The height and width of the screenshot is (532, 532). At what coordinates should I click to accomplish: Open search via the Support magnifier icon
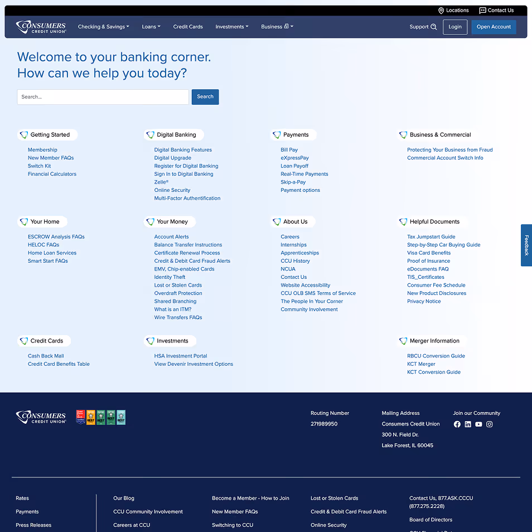pyautogui.click(x=433, y=26)
